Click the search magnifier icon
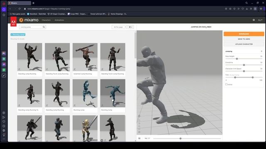Image resolution: width=266 pixels, height=149 pixels. (44, 27)
